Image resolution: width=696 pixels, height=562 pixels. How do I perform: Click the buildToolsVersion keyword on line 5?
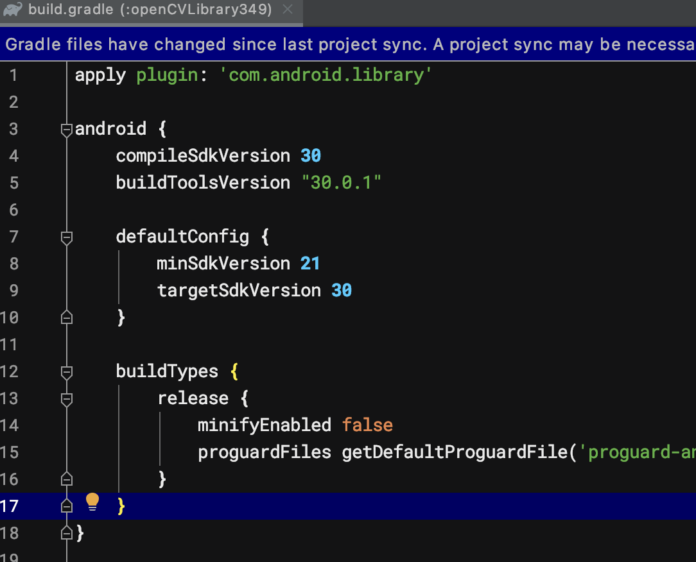pos(203,183)
